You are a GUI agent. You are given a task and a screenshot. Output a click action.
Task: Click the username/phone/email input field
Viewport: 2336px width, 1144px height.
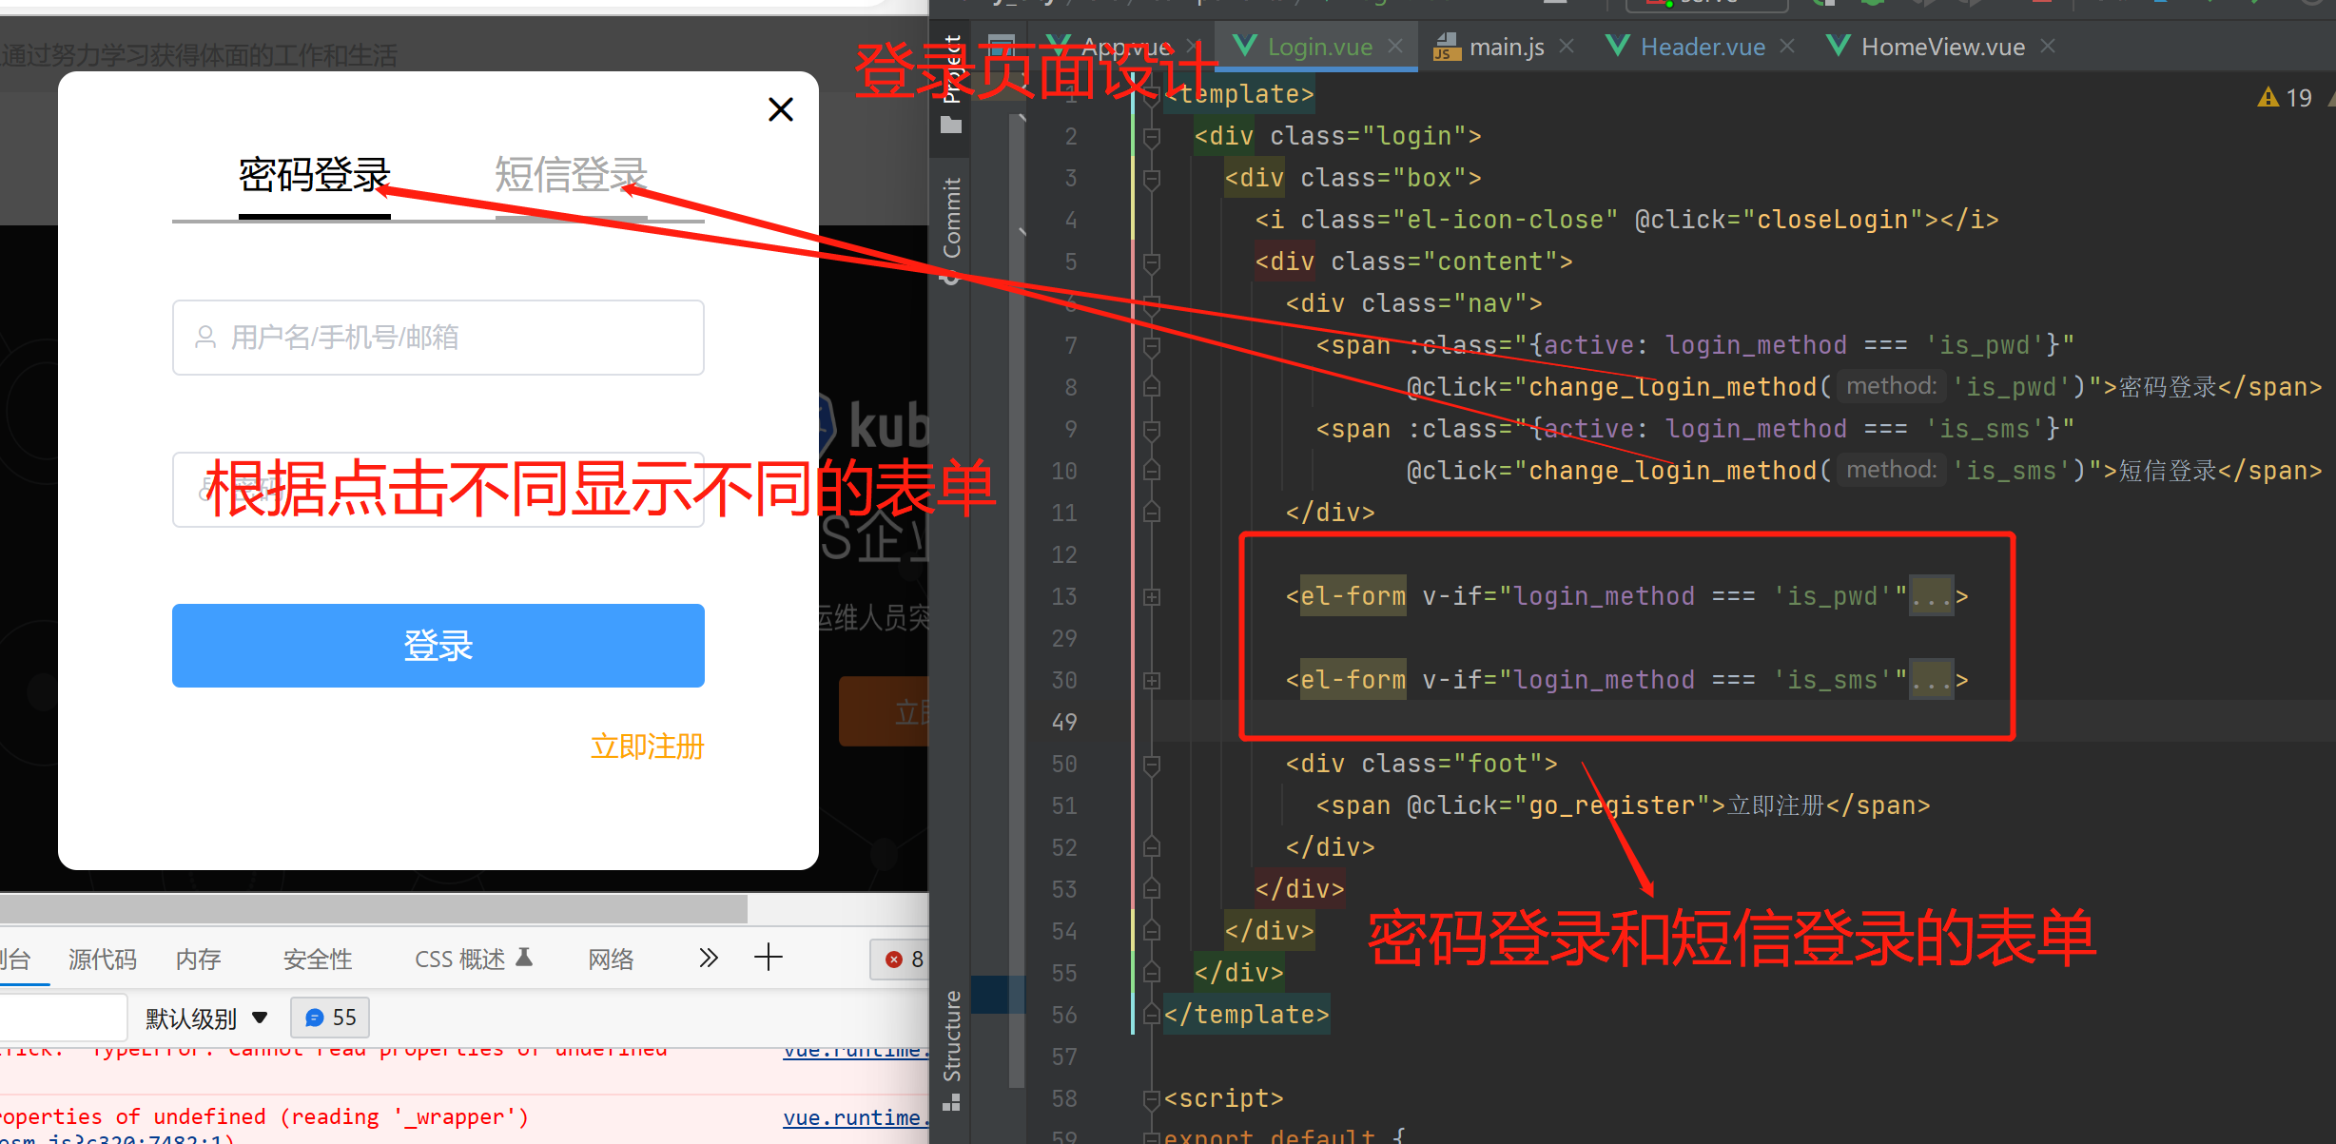pyautogui.click(x=438, y=338)
